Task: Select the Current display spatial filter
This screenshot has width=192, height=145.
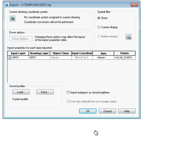Action: [x=99, y=27]
